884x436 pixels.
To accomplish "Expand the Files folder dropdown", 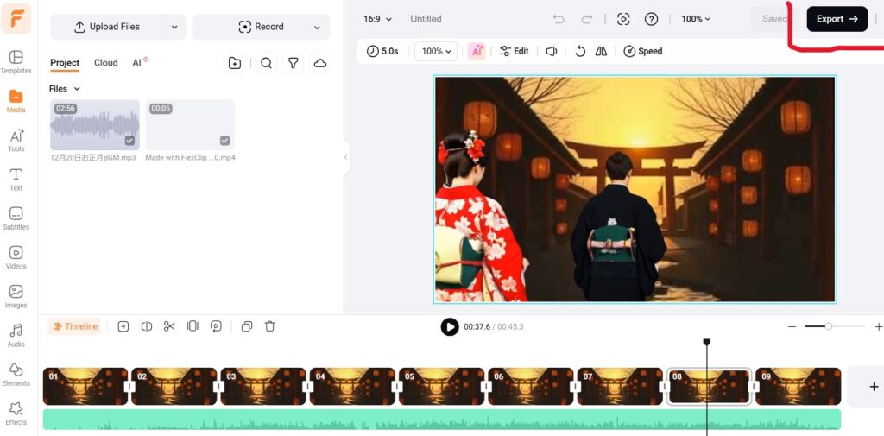I will pyautogui.click(x=65, y=89).
